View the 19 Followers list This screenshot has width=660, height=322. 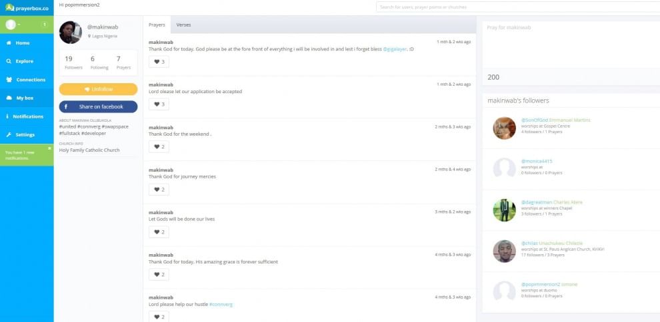[73, 63]
